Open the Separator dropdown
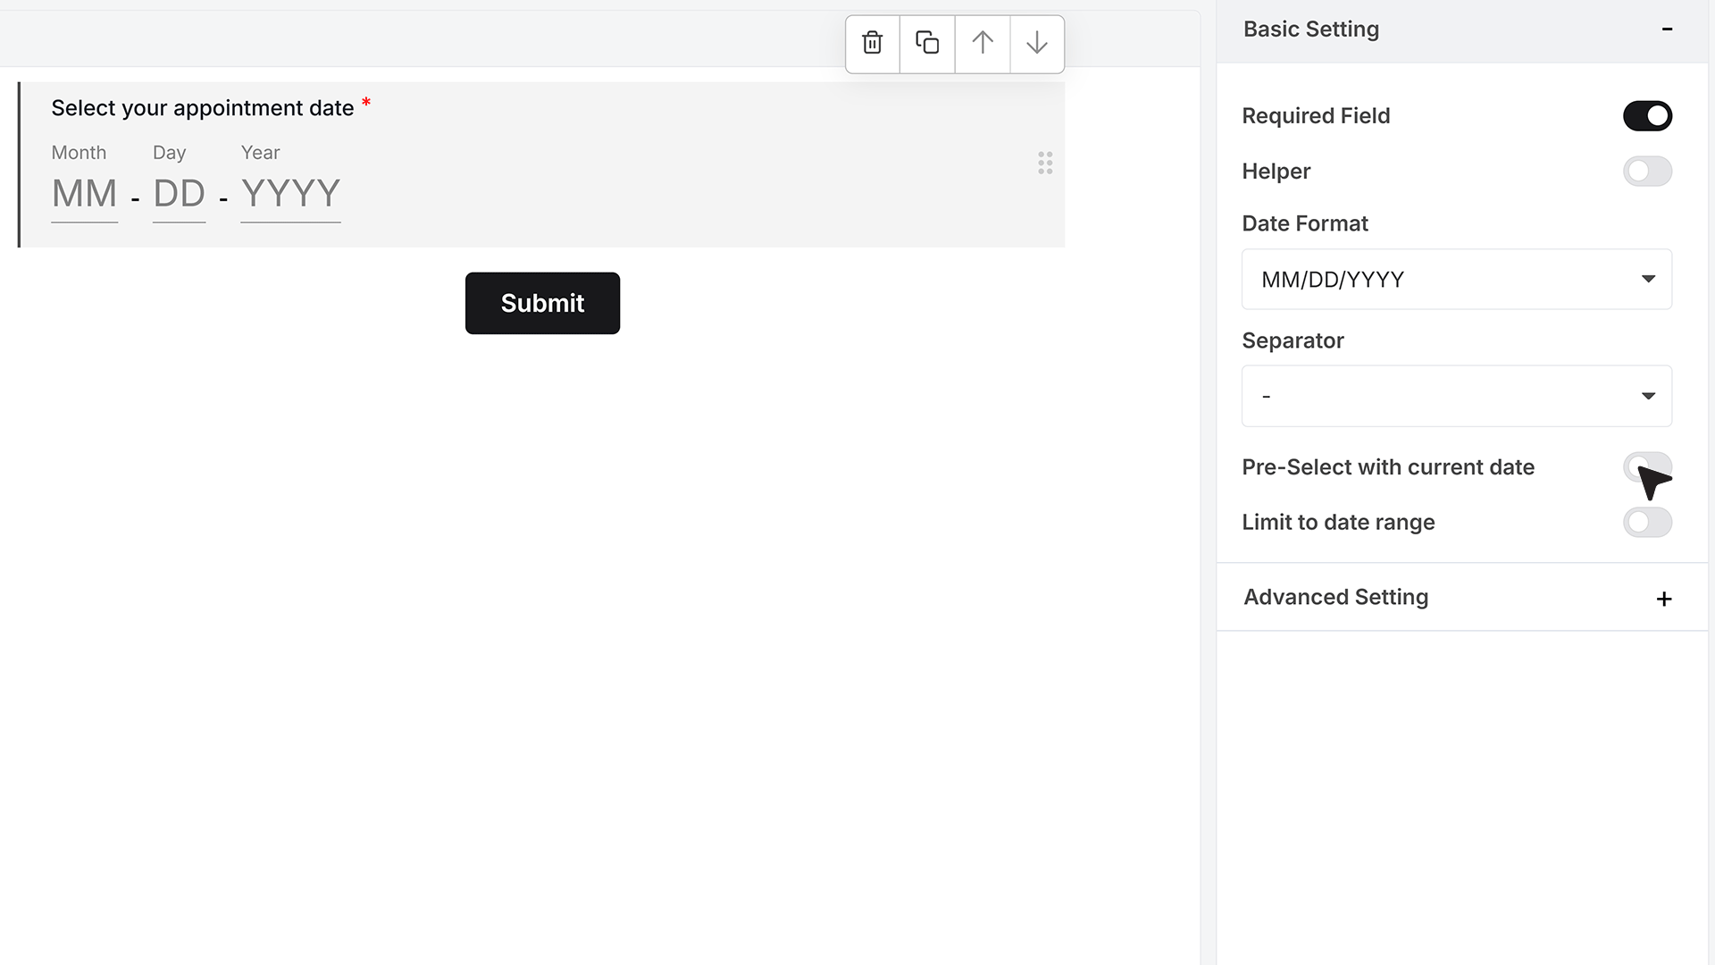Image resolution: width=1715 pixels, height=965 pixels. [x=1456, y=396]
